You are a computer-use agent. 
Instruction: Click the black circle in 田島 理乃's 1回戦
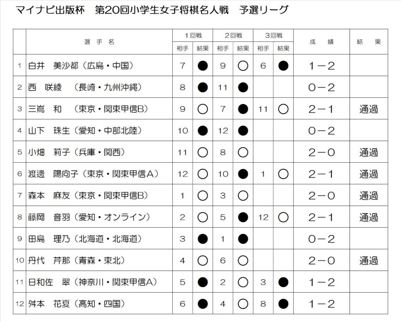pos(202,239)
